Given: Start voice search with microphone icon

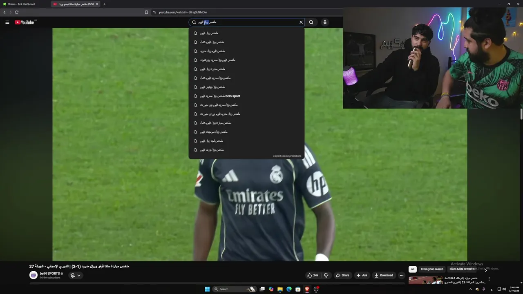Looking at the screenshot, I should (x=325, y=22).
